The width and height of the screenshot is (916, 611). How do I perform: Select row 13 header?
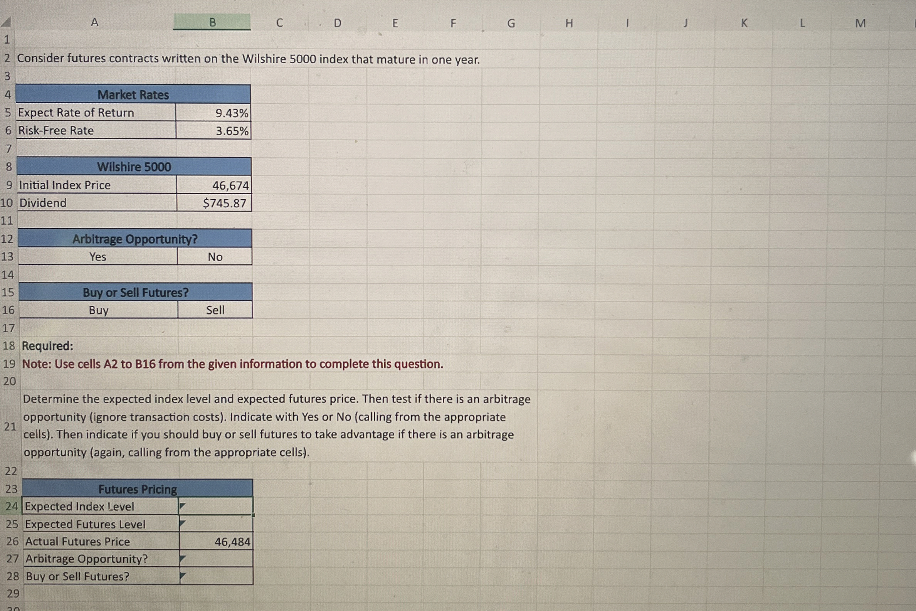tap(7, 256)
